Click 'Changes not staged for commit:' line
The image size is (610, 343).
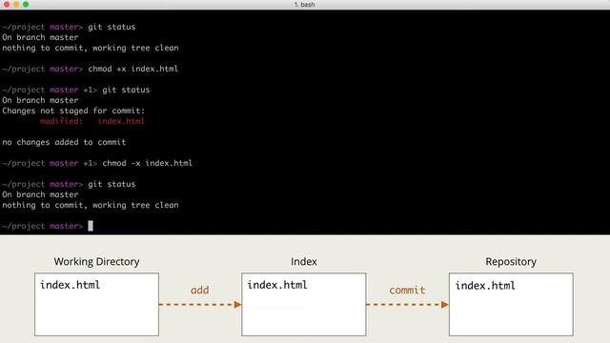[x=73, y=111]
